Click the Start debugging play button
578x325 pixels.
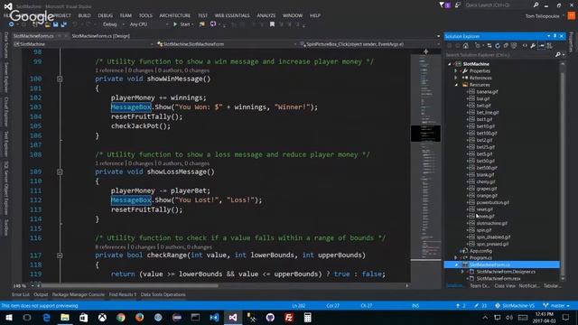pyautogui.click(x=175, y=24)
